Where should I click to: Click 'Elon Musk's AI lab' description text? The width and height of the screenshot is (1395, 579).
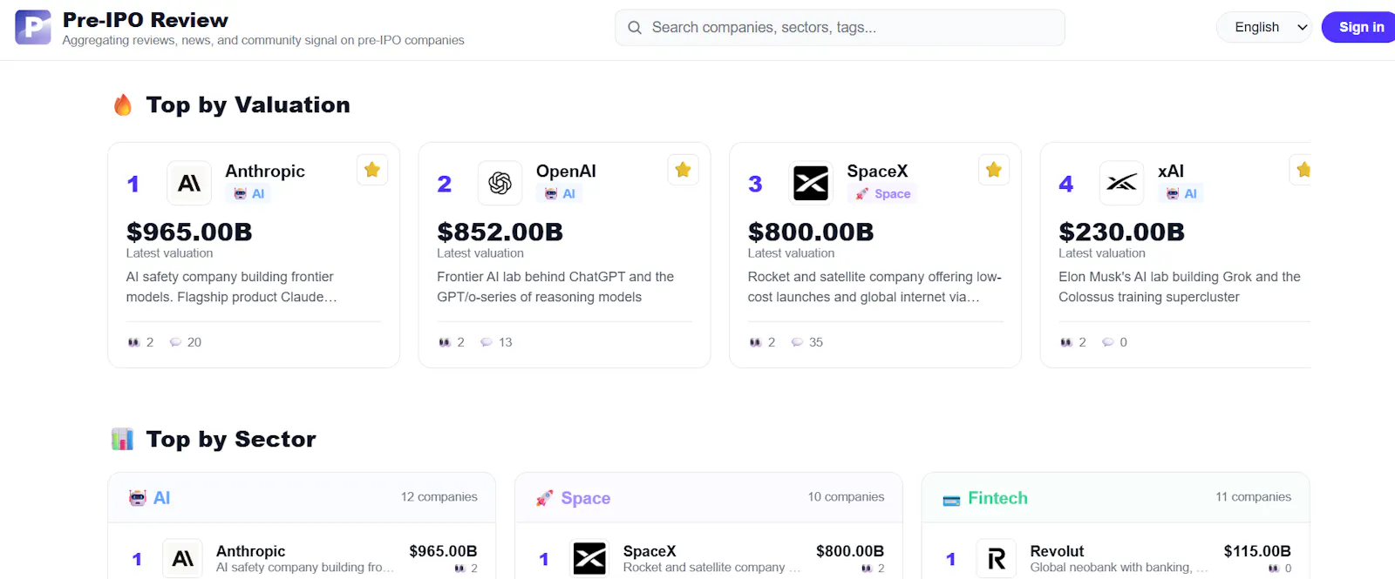tap(1180, 286)
